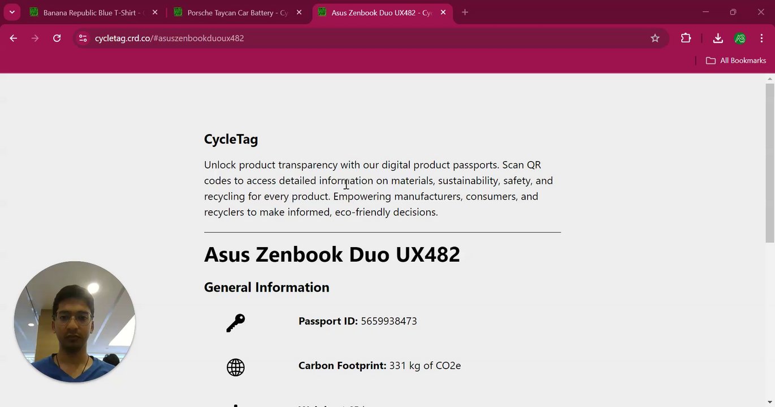Viewport: 775px width, 407px height.
Task: Expand the tab search dropdown arrow
Action: point(12,12)
